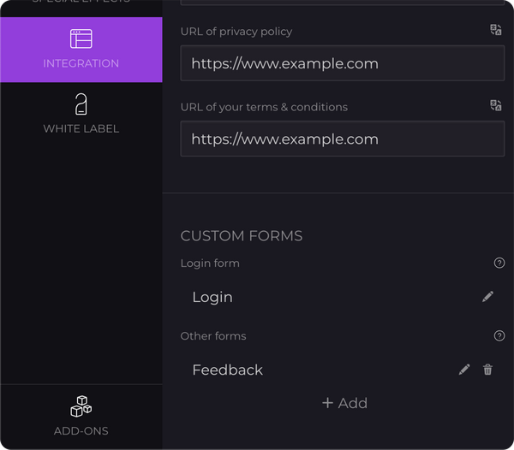The height and width of the screenshot is (450, 514).
Task: Delete the Feedback form using trash icon
Action: click(488, 370)
